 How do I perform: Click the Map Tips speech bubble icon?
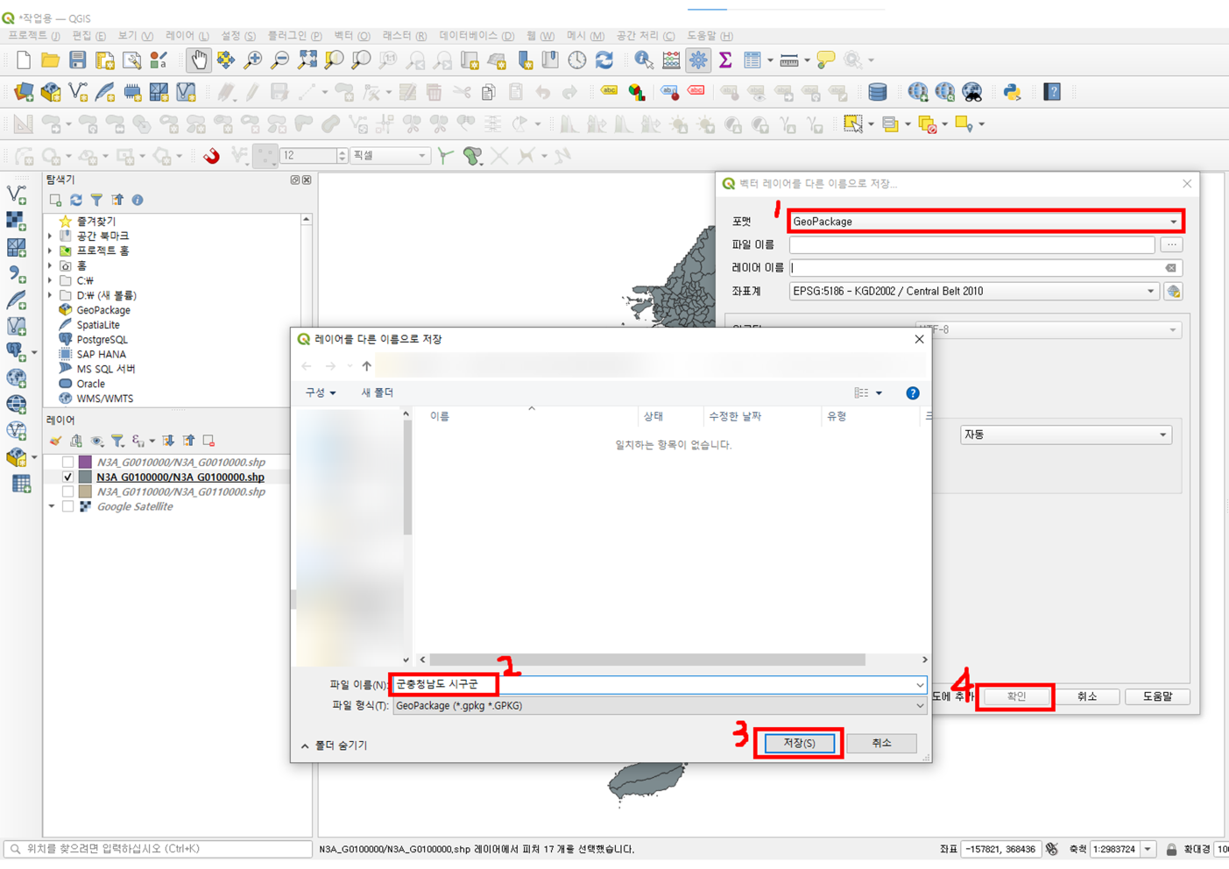[825, 60]
